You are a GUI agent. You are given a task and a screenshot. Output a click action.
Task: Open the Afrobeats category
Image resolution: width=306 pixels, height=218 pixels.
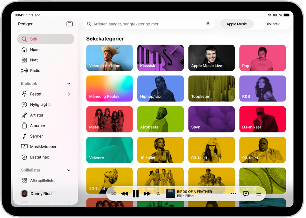pos(160,119)
